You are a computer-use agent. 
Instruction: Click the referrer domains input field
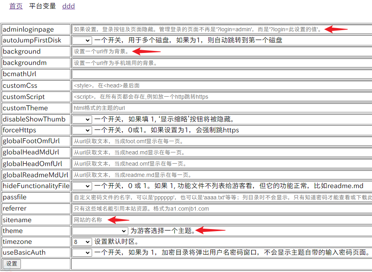tap(221, 209)
